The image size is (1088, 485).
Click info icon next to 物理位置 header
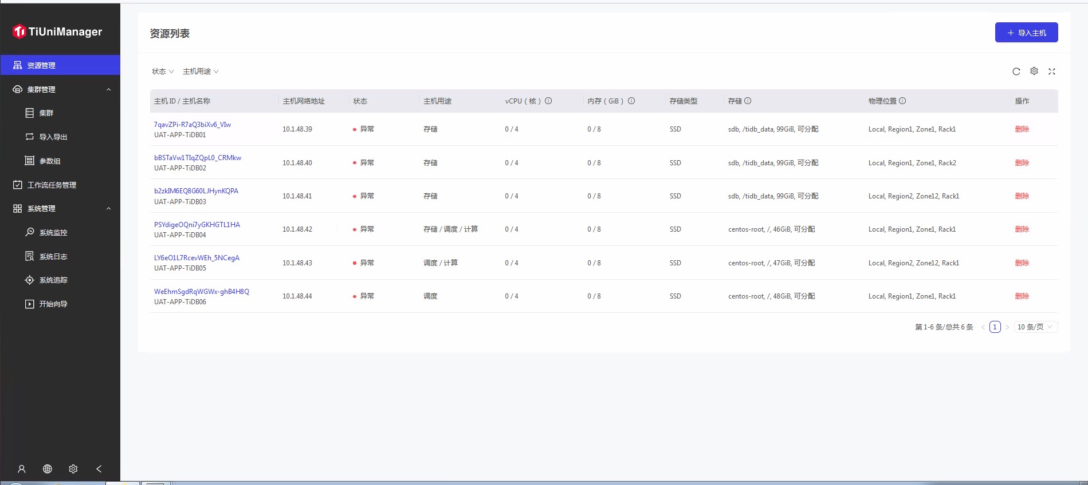(902, 101)
